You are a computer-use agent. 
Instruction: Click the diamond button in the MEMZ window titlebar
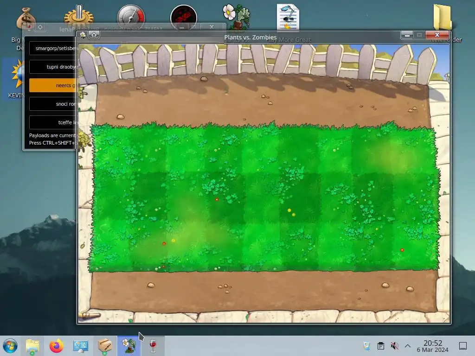(40, 27)
